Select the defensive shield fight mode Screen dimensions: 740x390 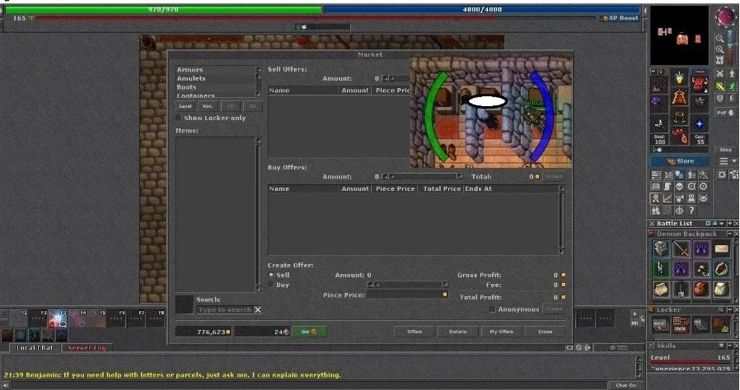(x=719, y=99)
